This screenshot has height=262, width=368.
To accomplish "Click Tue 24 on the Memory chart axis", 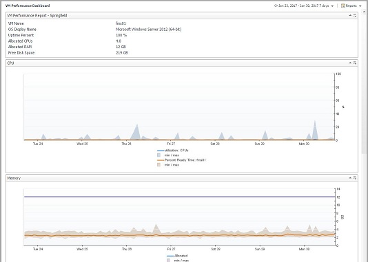I will pos(38,249).
